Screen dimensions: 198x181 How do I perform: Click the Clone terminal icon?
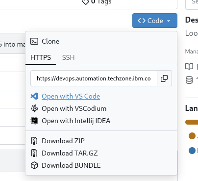coord(34,41)
